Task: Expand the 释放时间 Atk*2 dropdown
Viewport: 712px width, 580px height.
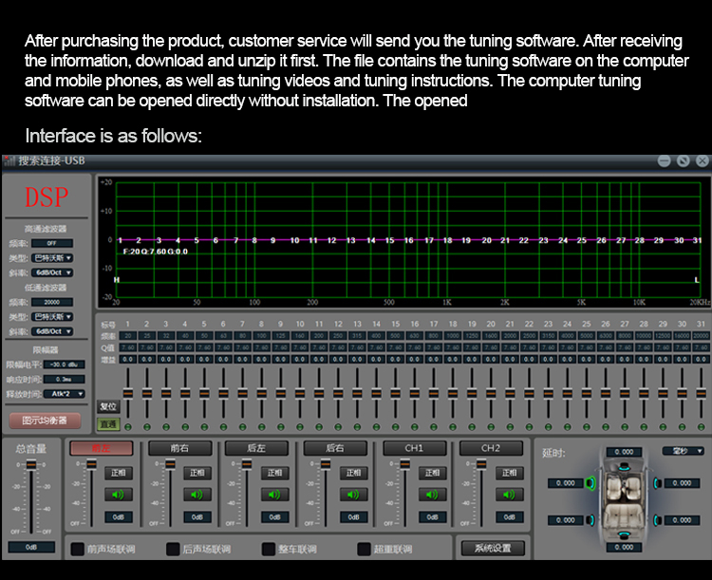Action: [x=65, y=393]
